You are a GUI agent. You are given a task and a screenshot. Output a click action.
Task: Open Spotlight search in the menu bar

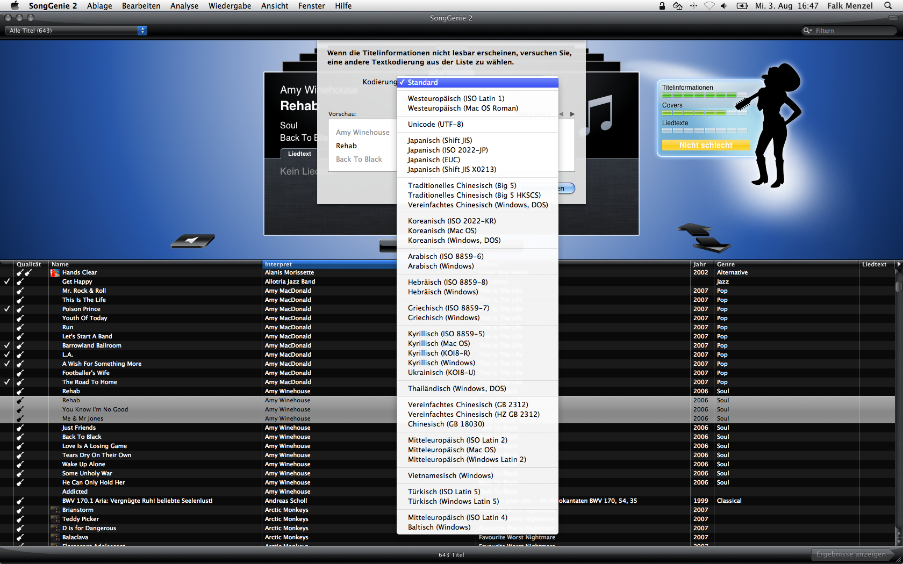888,6
